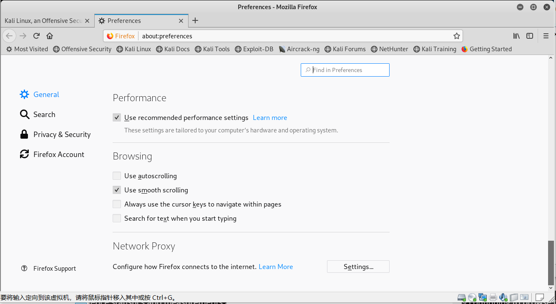Open Privacy & Security preferences
The height and width of the screenshot is (304, 556).
(55, 135)
